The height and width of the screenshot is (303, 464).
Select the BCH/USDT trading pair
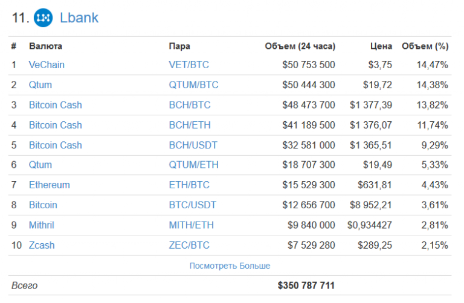tap(193, 145)
